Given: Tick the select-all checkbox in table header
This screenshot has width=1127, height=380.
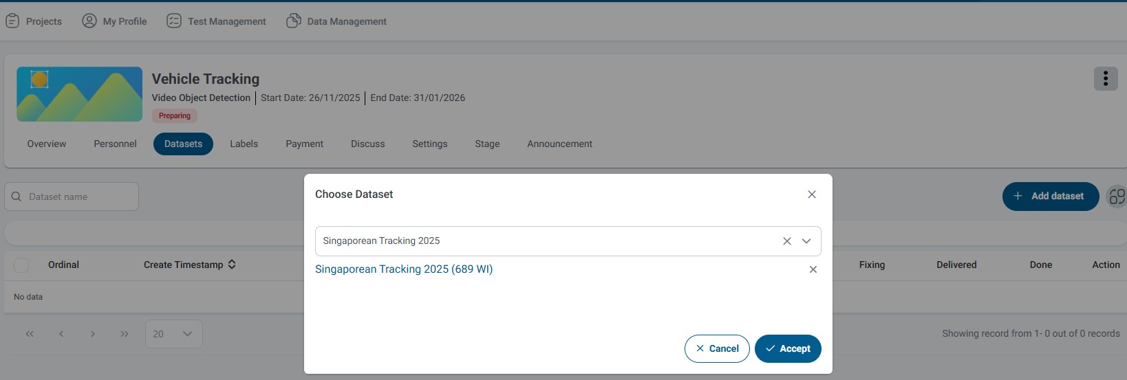Looking at the screenshot, I should coord(21,265).
